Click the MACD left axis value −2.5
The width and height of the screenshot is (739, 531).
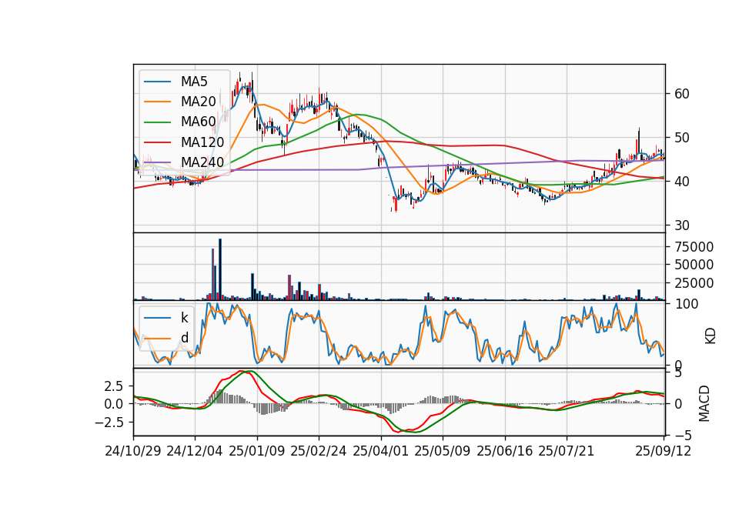110,422
